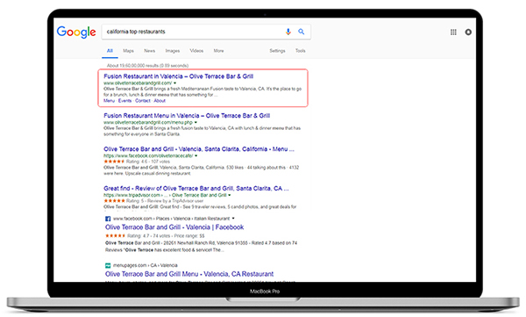Open Great find TripAdvisor review result
This screenshot has height=317, width=526.
pyautogui.click(x=196, y=188)
